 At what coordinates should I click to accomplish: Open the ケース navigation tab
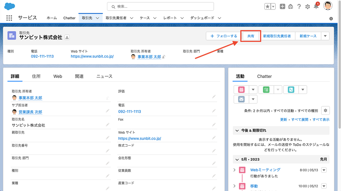point(145,18)
